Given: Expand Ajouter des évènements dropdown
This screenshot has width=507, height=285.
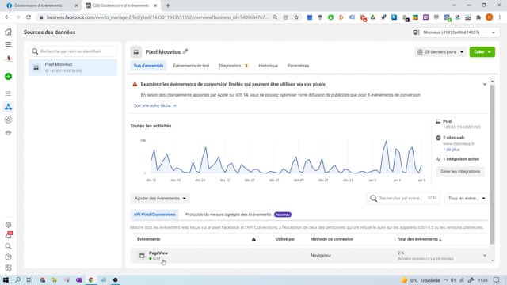Looking at the screenshot, I should tap(160, 199).
